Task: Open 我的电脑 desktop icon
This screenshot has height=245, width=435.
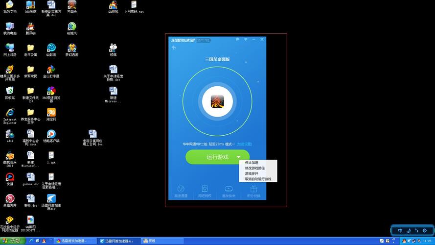Action: [10, 28]
